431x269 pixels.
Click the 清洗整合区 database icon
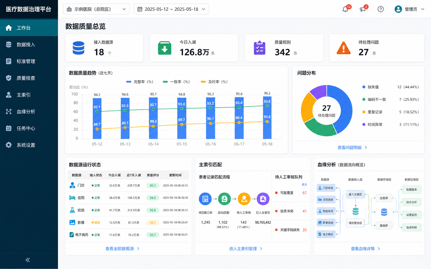click(355, 211)
